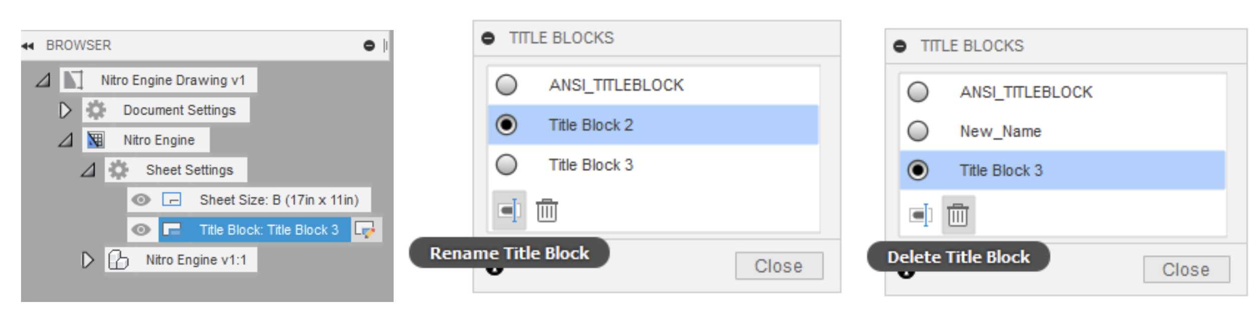Select ANSI_TITLEBLOCK radio button in the middle panel
The height and width of the screenshot is (313, 1260).
point(506,85)
